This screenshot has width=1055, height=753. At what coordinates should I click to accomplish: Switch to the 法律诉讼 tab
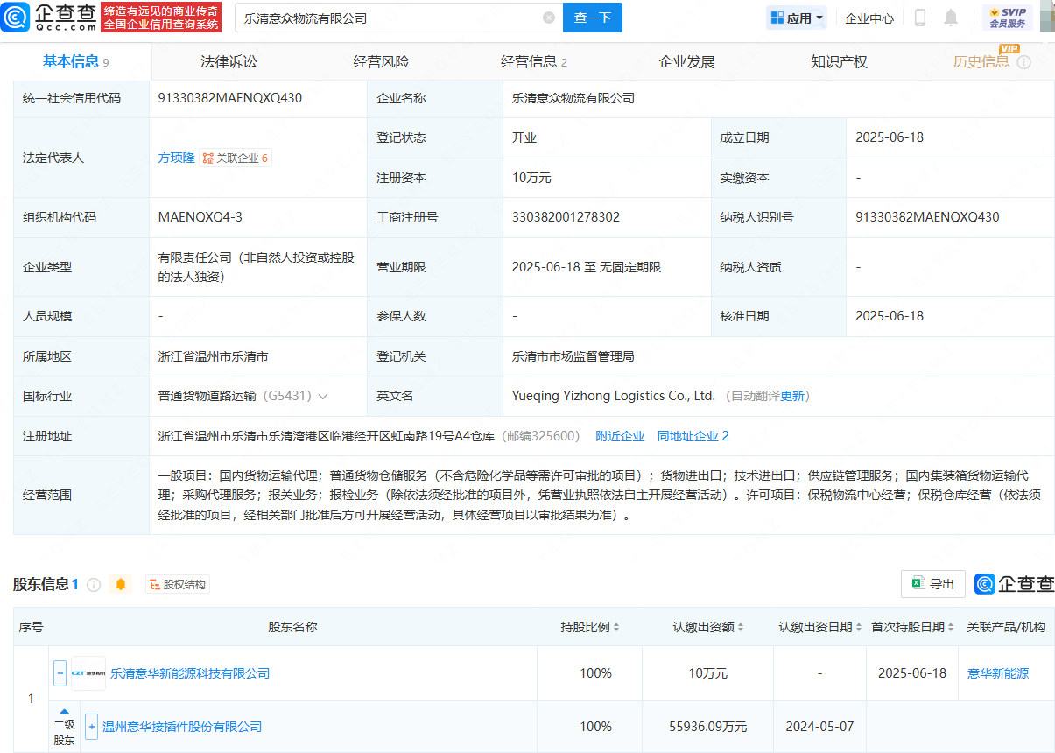point(229,62)
